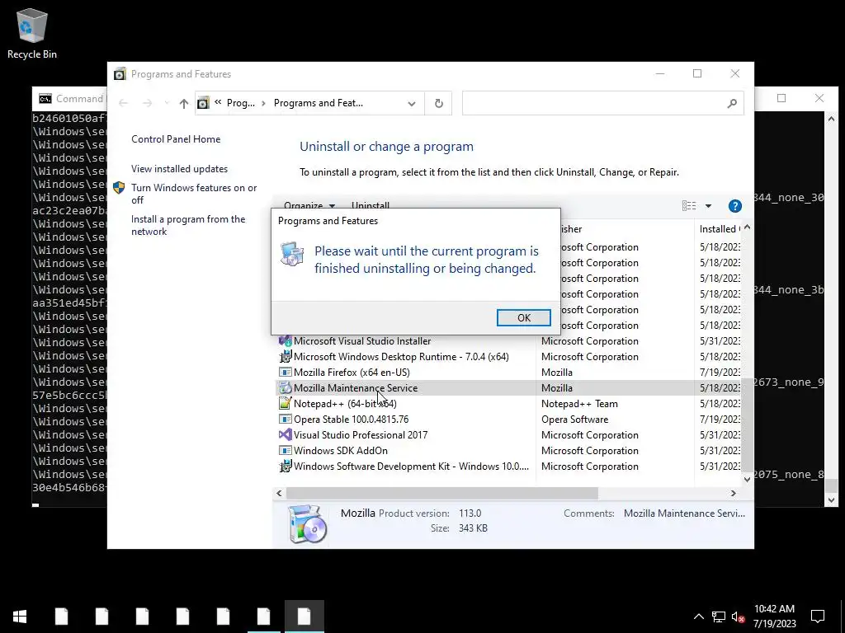
Task: Open Help with the blue question mark
Action: [x=734, y=205]
